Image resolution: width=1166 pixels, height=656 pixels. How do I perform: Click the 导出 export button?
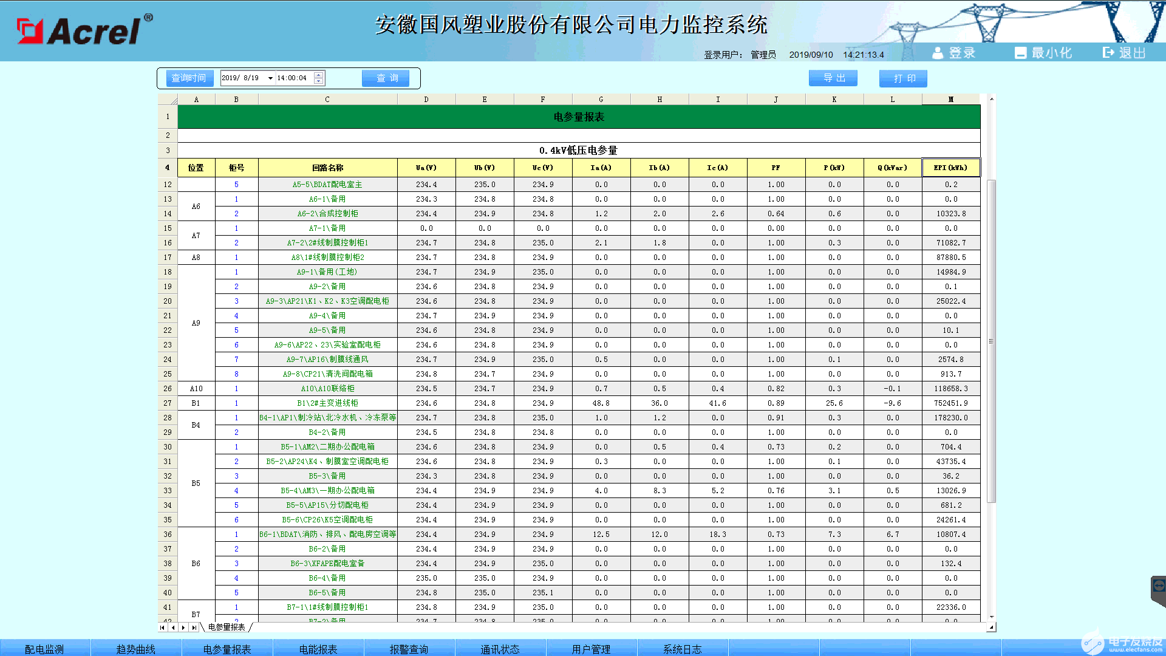[833, 78]
